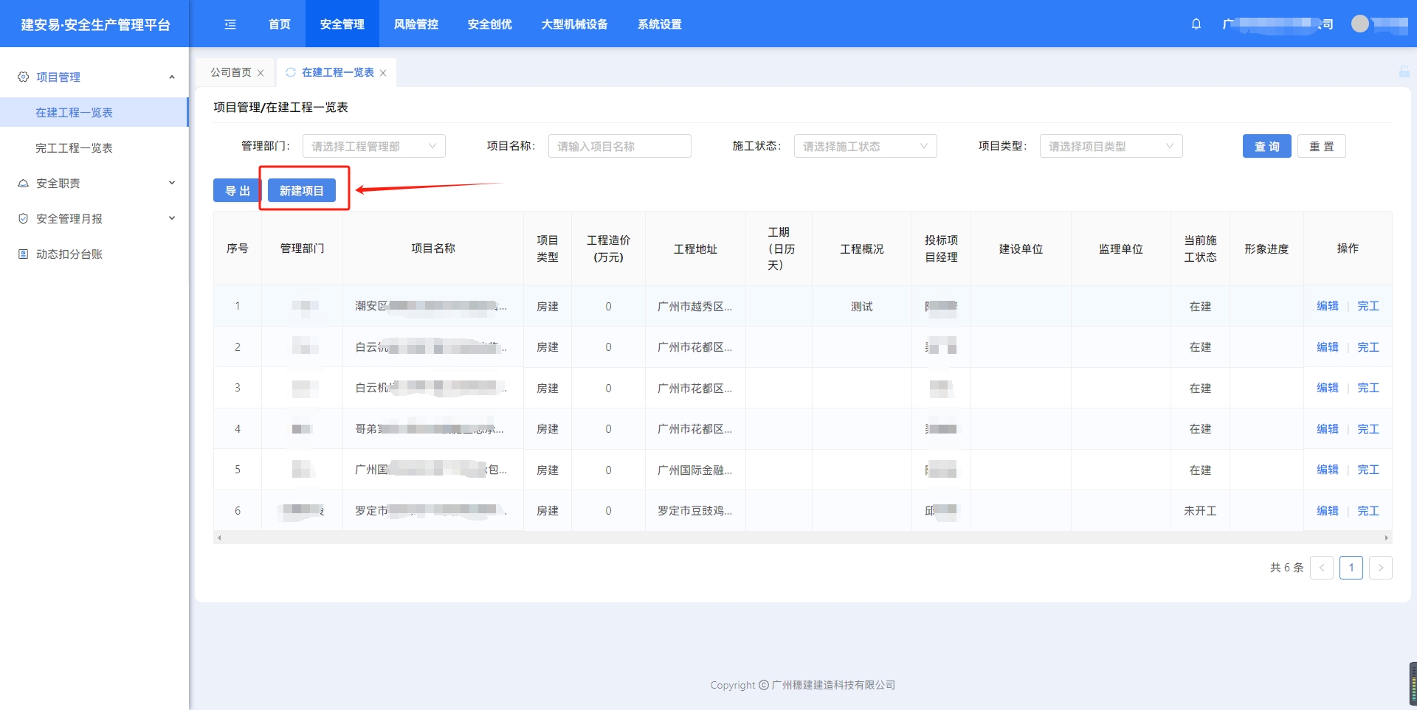Open the 项目类型 dropdown
1417x710 pixels.
(x=1111, y=147)
